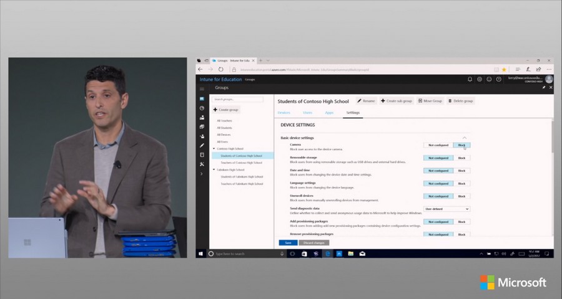The width and height of the screenshot is (562, 299).
Task: Select the pencil icon in left sidebar
Action: click(202, 146)
